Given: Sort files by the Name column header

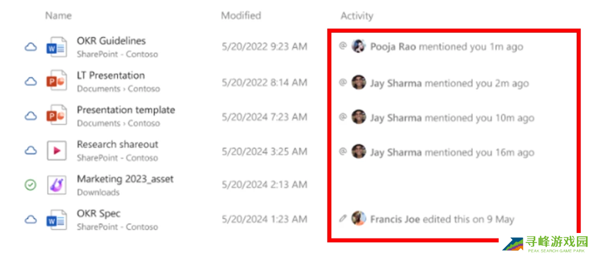Looking at the screenshot, I should pos(58,16).
